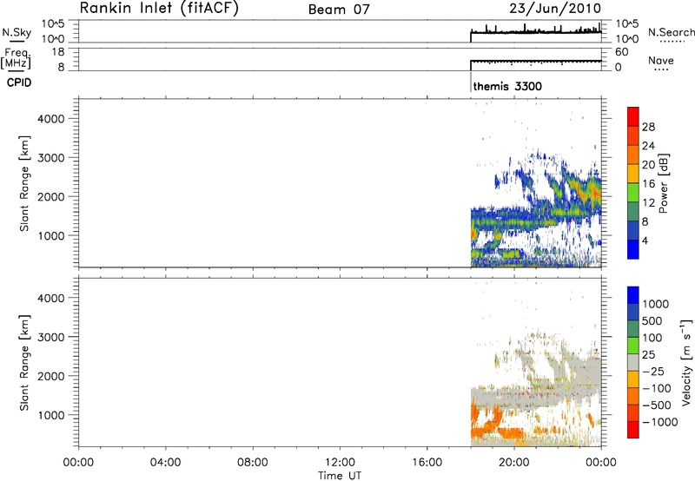Click the '08:00' time axis tick label
695x481 pixels.
click(x=253, y=463)
